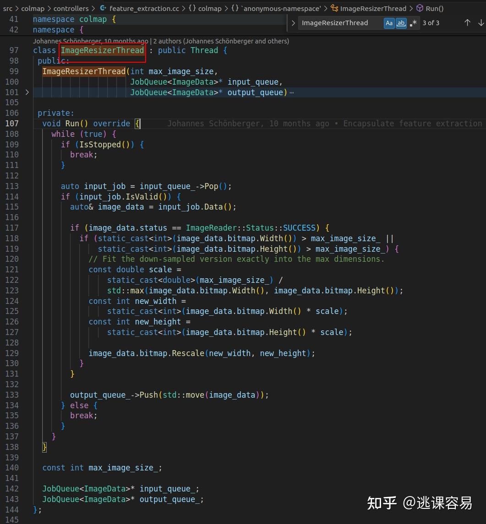Click the Previous Match arrow in the find widget
The image size is (486, 524).
point(467,22)
